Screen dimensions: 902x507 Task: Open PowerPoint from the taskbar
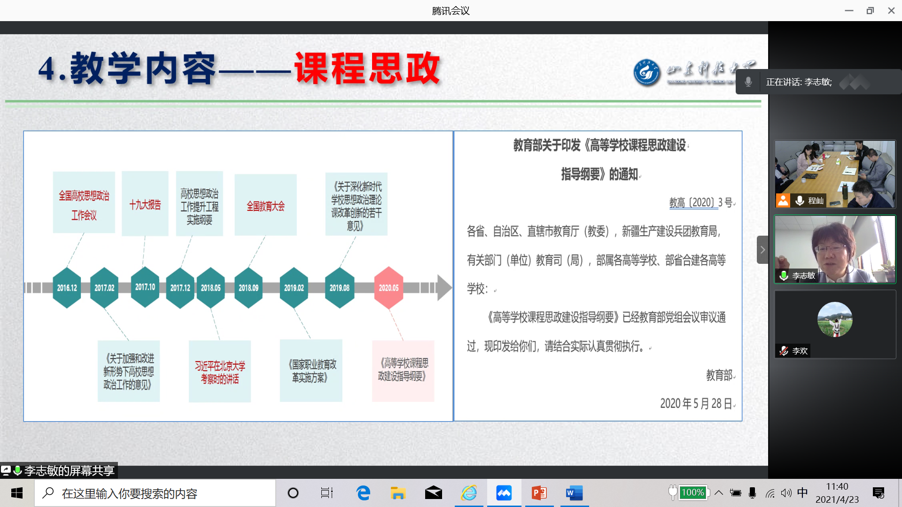click(x=539, y=493)
